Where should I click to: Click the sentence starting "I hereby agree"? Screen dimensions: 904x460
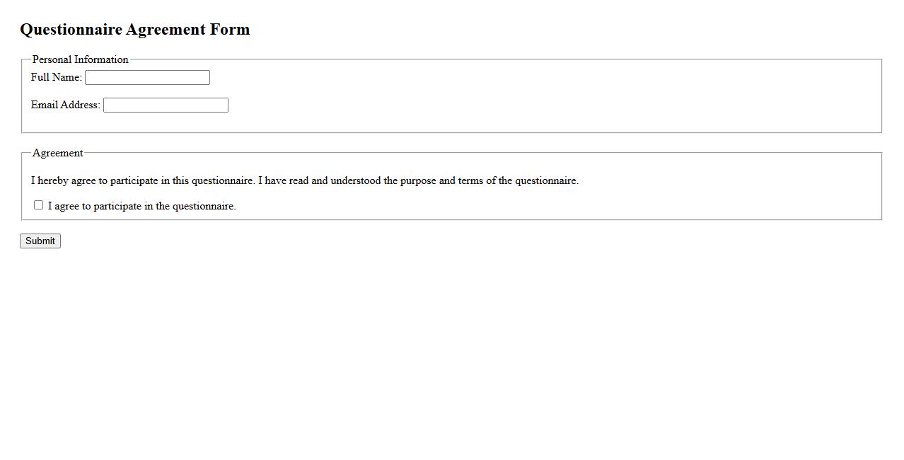pyautogui.click(x=143, y=180)
